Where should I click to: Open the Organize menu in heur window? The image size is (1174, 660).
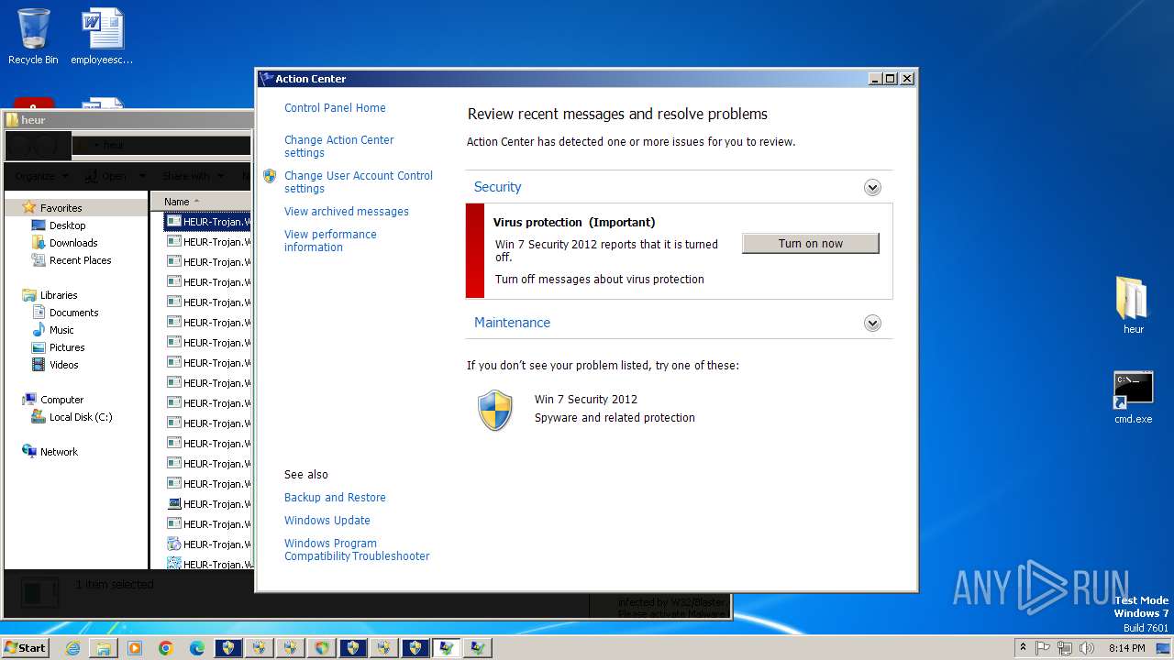(41, 176)
